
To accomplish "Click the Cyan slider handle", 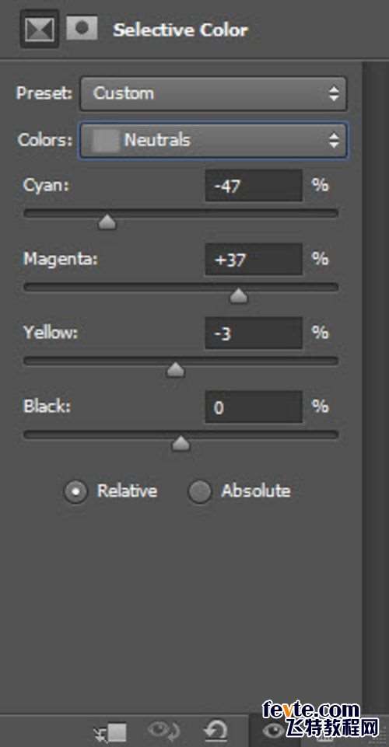I will pyautogui.click(x=107, y=222).
